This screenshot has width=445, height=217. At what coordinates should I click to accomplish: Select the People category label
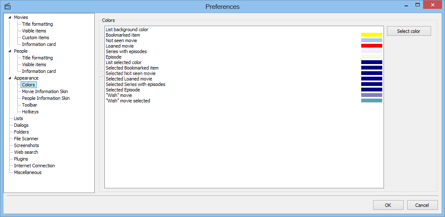(x=21, y=51)
